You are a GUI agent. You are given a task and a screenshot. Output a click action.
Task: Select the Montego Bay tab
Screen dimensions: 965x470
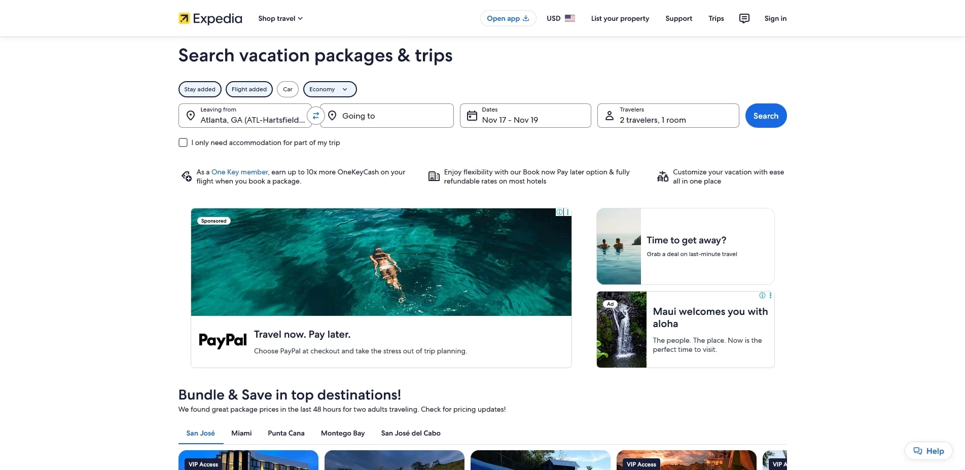[x=343, y=433]
